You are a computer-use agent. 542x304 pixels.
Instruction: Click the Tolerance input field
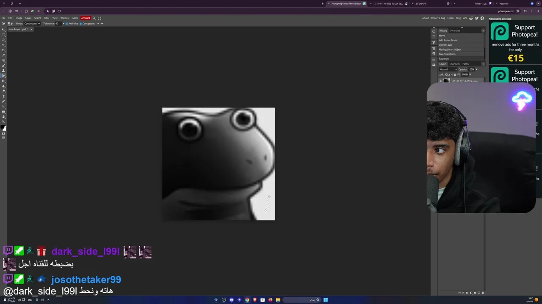pos(58,24)
